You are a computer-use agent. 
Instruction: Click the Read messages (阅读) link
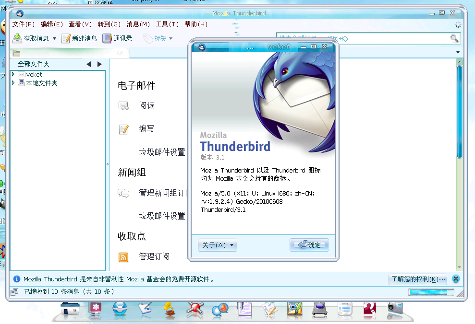pos(147,105)
